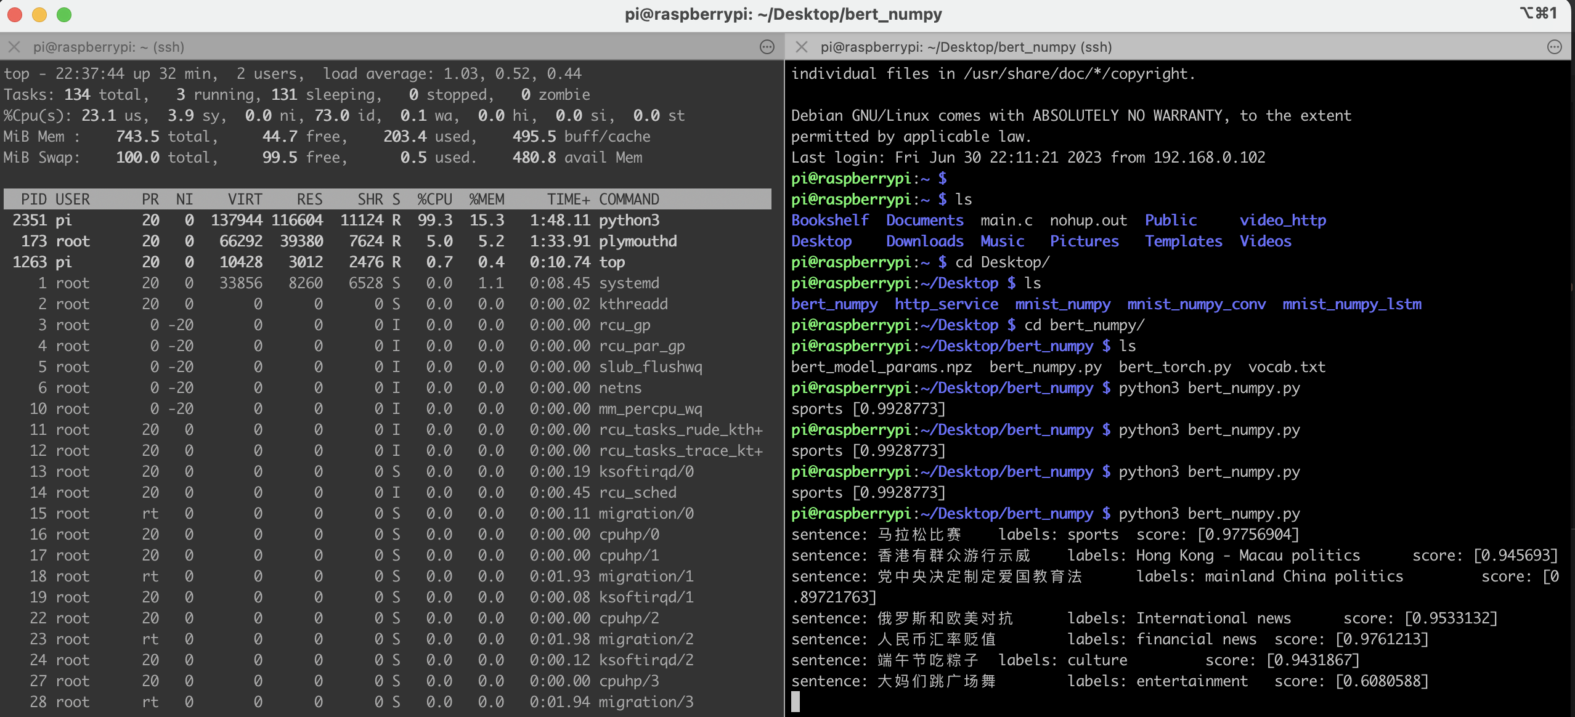Open the left pane's options menu icon
The height and width of the screenshot is (717, 1575).
point(767,47)
